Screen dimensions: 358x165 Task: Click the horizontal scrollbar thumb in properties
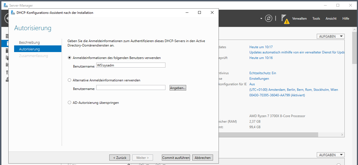pos(268,135)
